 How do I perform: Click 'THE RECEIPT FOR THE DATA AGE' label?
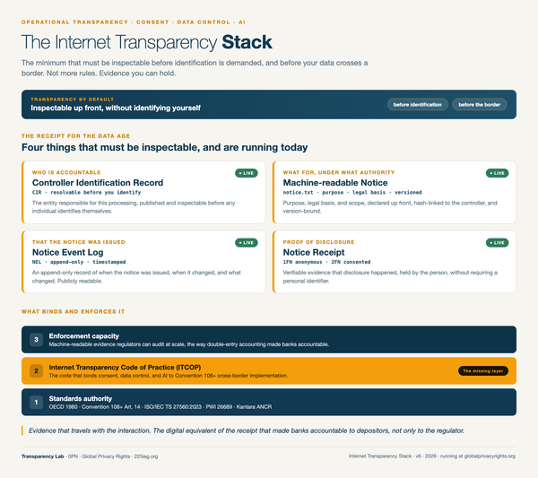coord(76,136)
